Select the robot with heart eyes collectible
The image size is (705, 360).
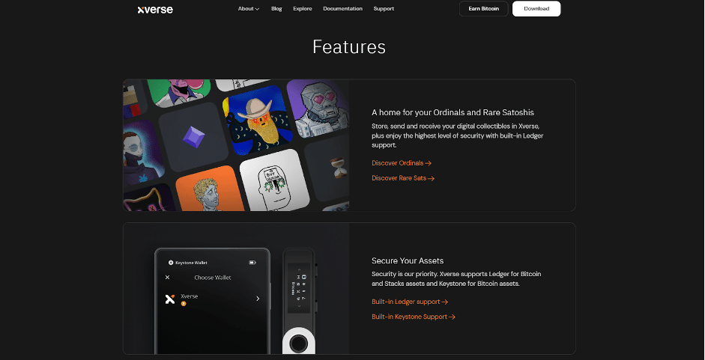(x=318, y=109)
